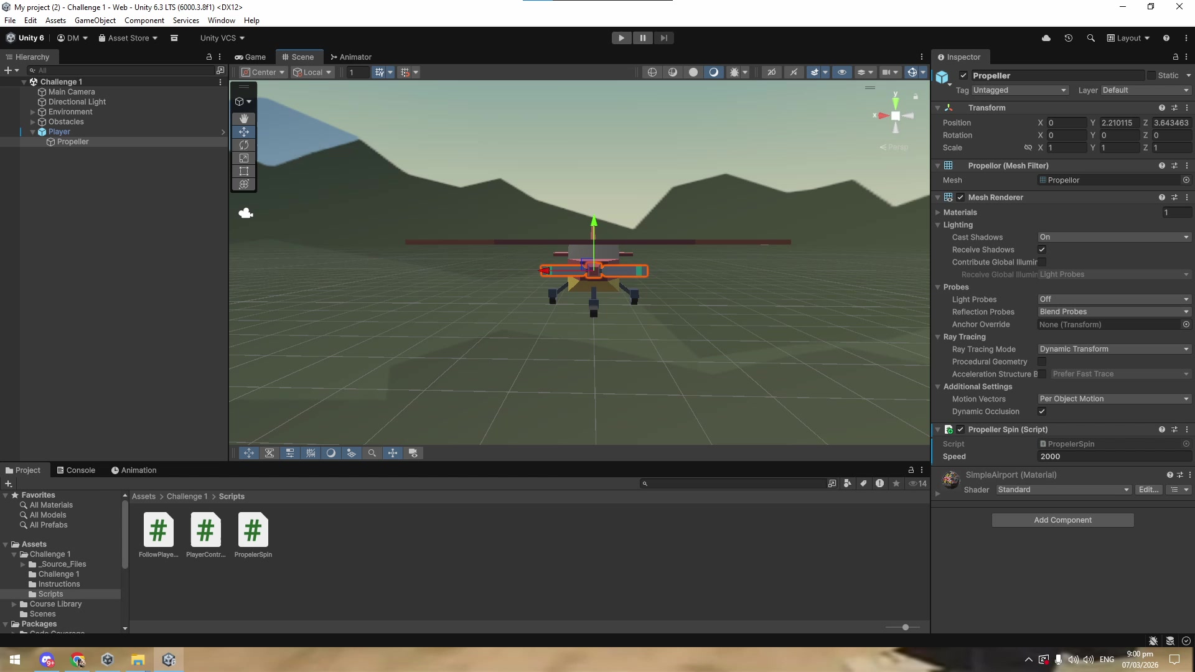
Task: Toggle the Receive Shadows checkbox
Action: (x=1042, y=250)
